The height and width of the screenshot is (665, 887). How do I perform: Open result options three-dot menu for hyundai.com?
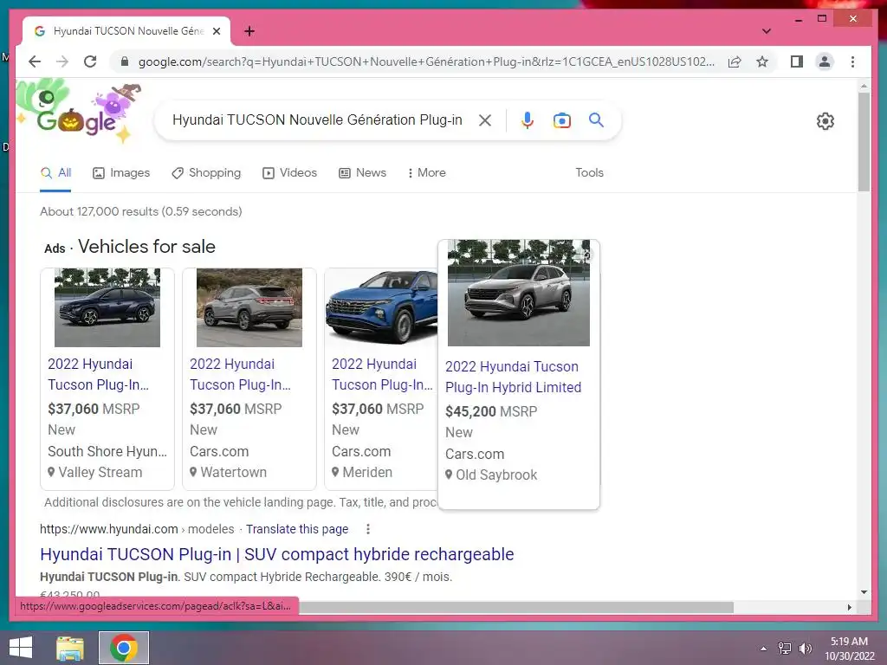tap(367, 529)
